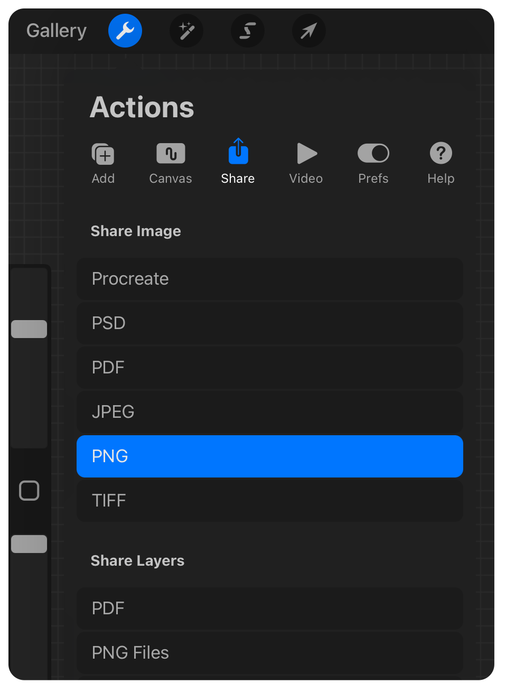
Task: Share image as PSD
Action: pos(270,323)
